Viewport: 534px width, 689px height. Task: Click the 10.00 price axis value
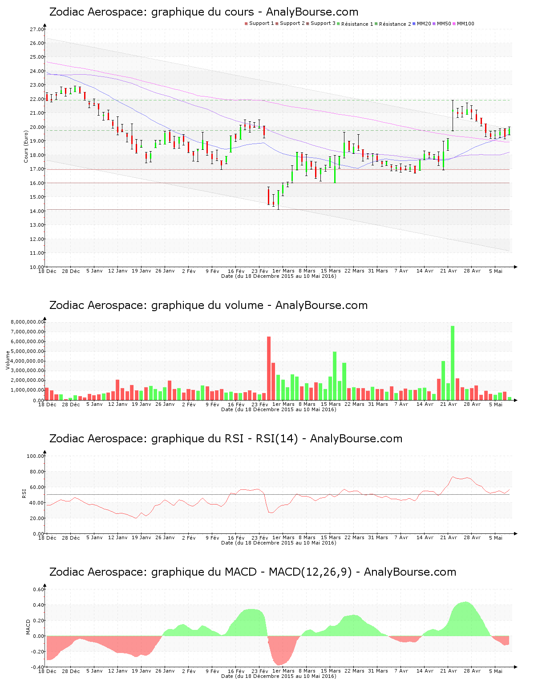tap(37, 267)
